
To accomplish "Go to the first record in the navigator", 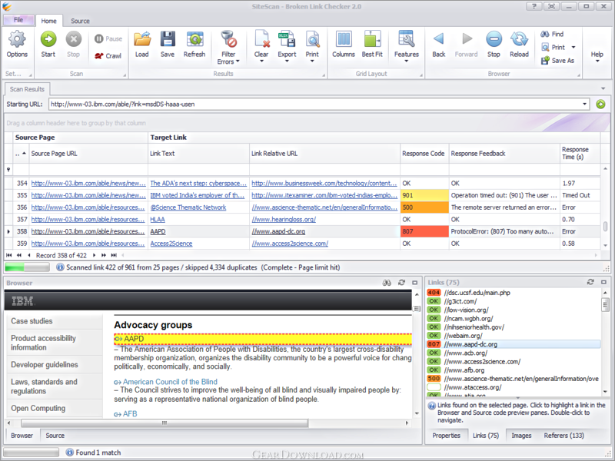I will (x=9, y=255).
